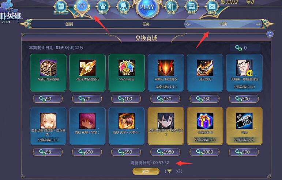Click the yellow 刷新 button

[x=146, y=171]
